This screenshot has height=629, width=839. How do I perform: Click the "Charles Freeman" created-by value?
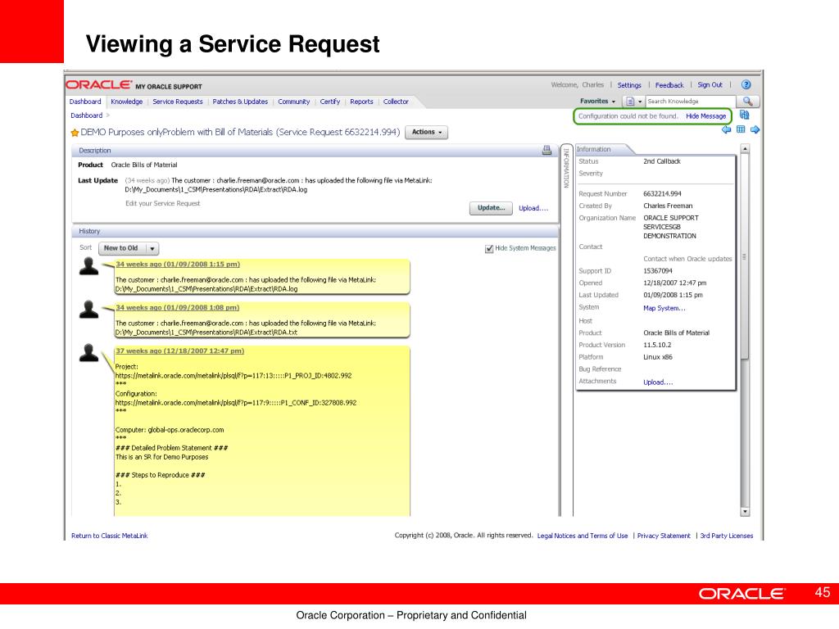(668, 206)
